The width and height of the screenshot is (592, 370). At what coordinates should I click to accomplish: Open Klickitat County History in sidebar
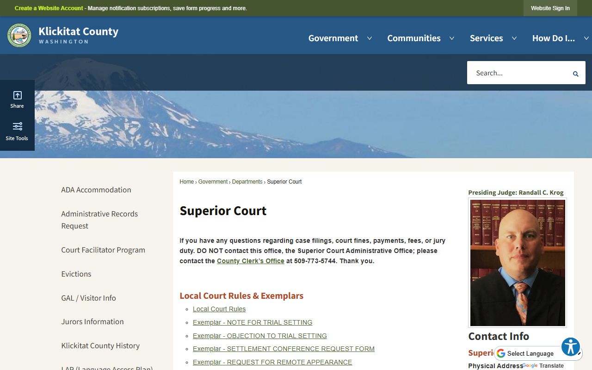tap(100, 345)
